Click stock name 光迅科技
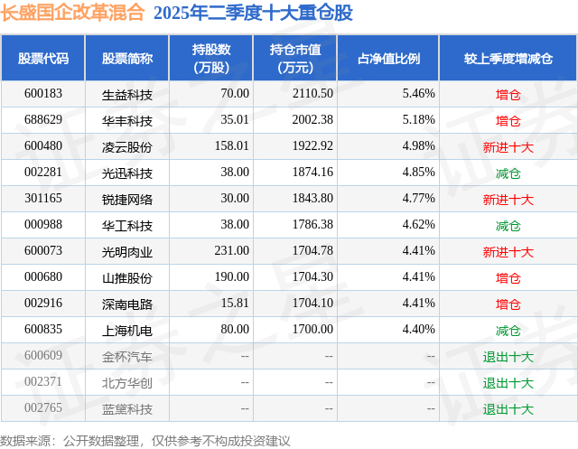578x449 pixels. point(127,173)
